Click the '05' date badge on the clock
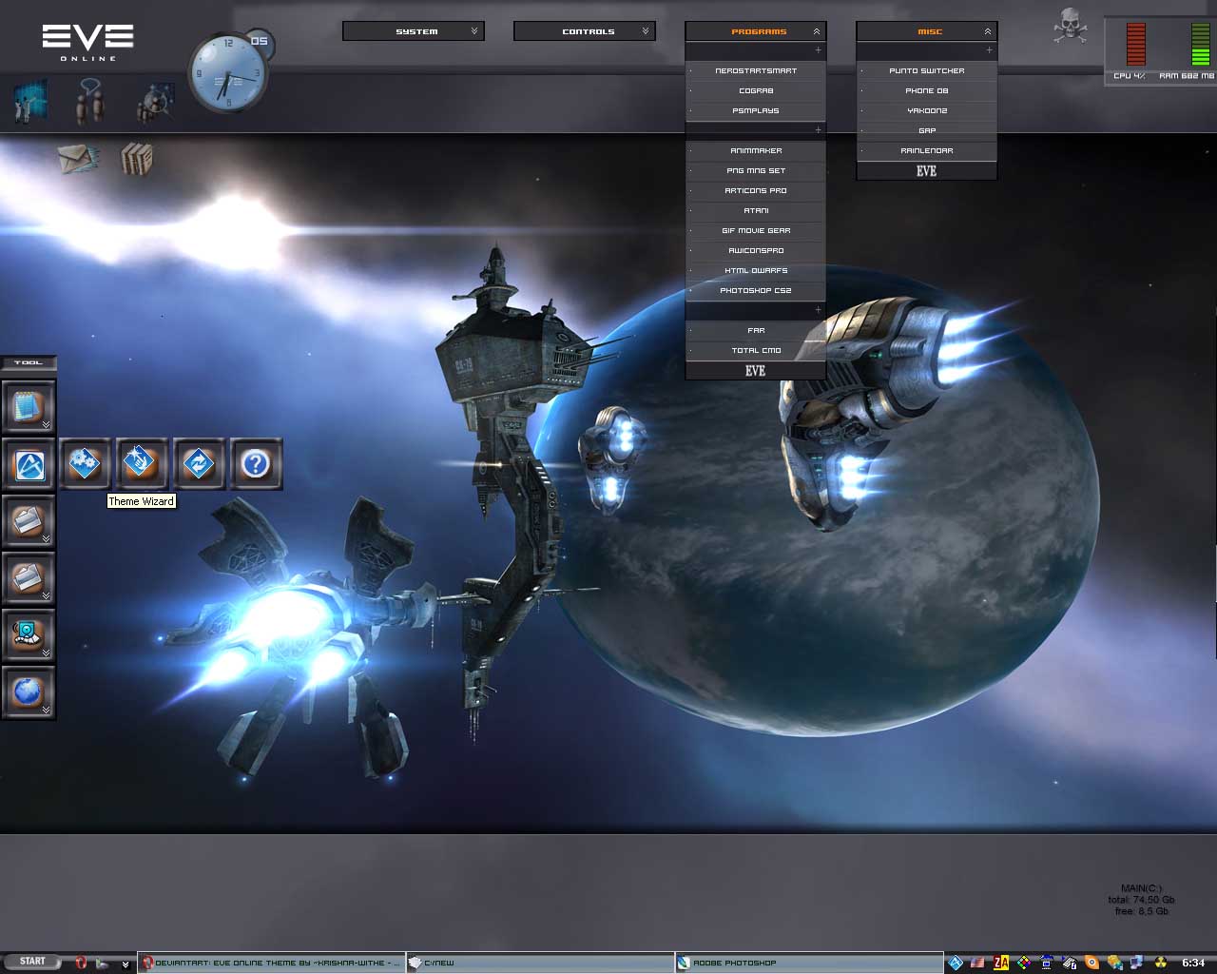 [259, 41]
